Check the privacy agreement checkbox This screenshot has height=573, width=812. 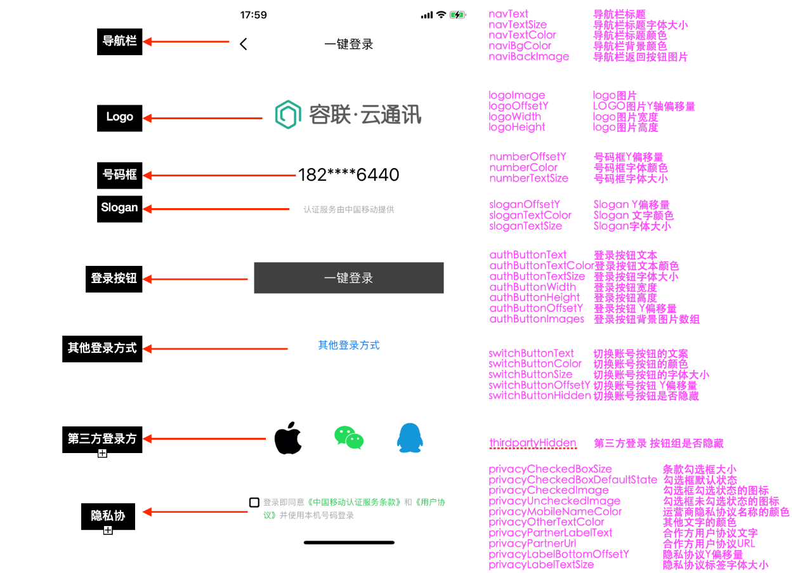point(254,503)
